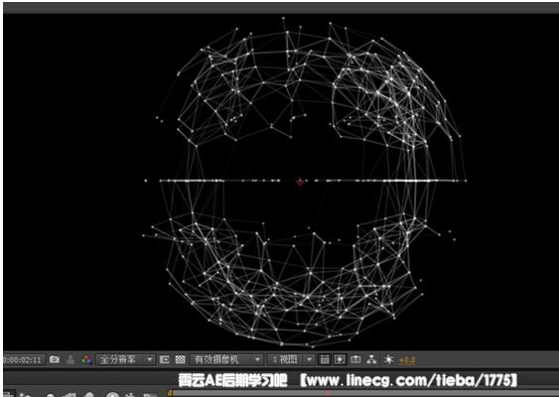Image resolution: width=559 pixels, height=397 pixels.
Task: Click the Reset Exposure aperture icon
Action: 388,359
